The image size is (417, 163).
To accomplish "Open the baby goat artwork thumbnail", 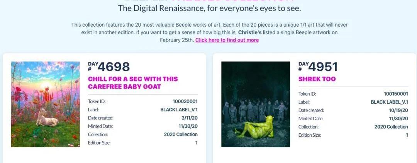I will [46, 104].
